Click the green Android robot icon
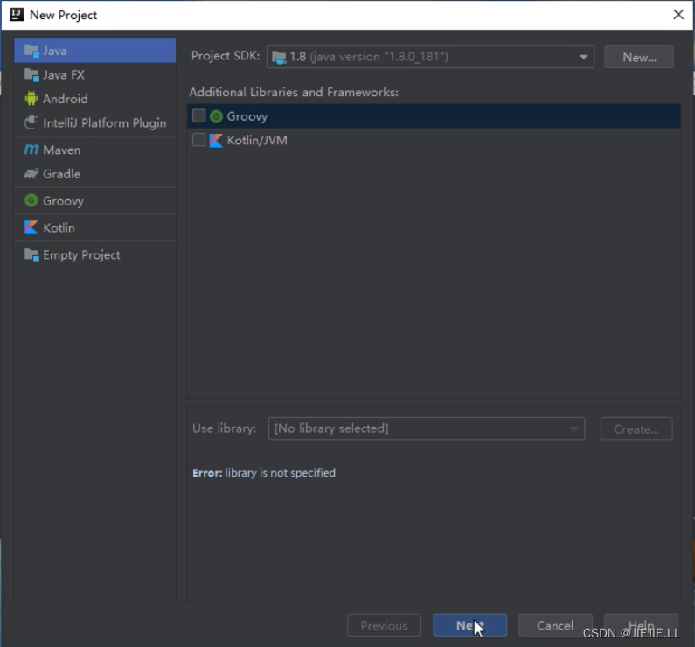The image size is (695, 647). pos(31,99)
